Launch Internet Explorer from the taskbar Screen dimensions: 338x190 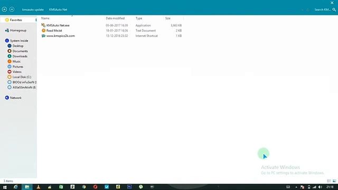click(15, 187)
